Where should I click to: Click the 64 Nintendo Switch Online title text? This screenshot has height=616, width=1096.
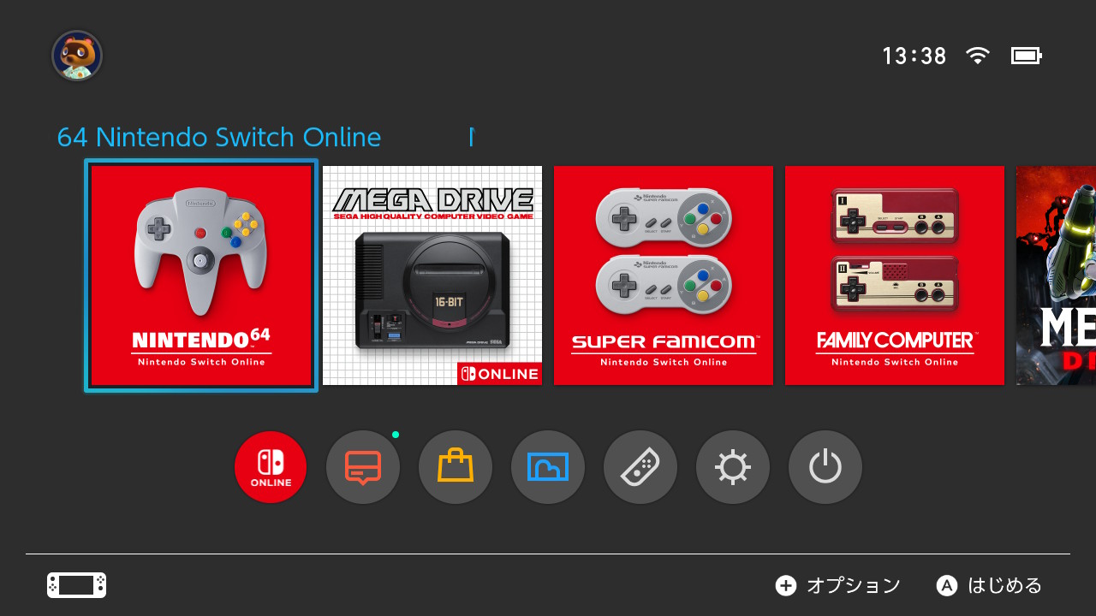pos(219,137)
